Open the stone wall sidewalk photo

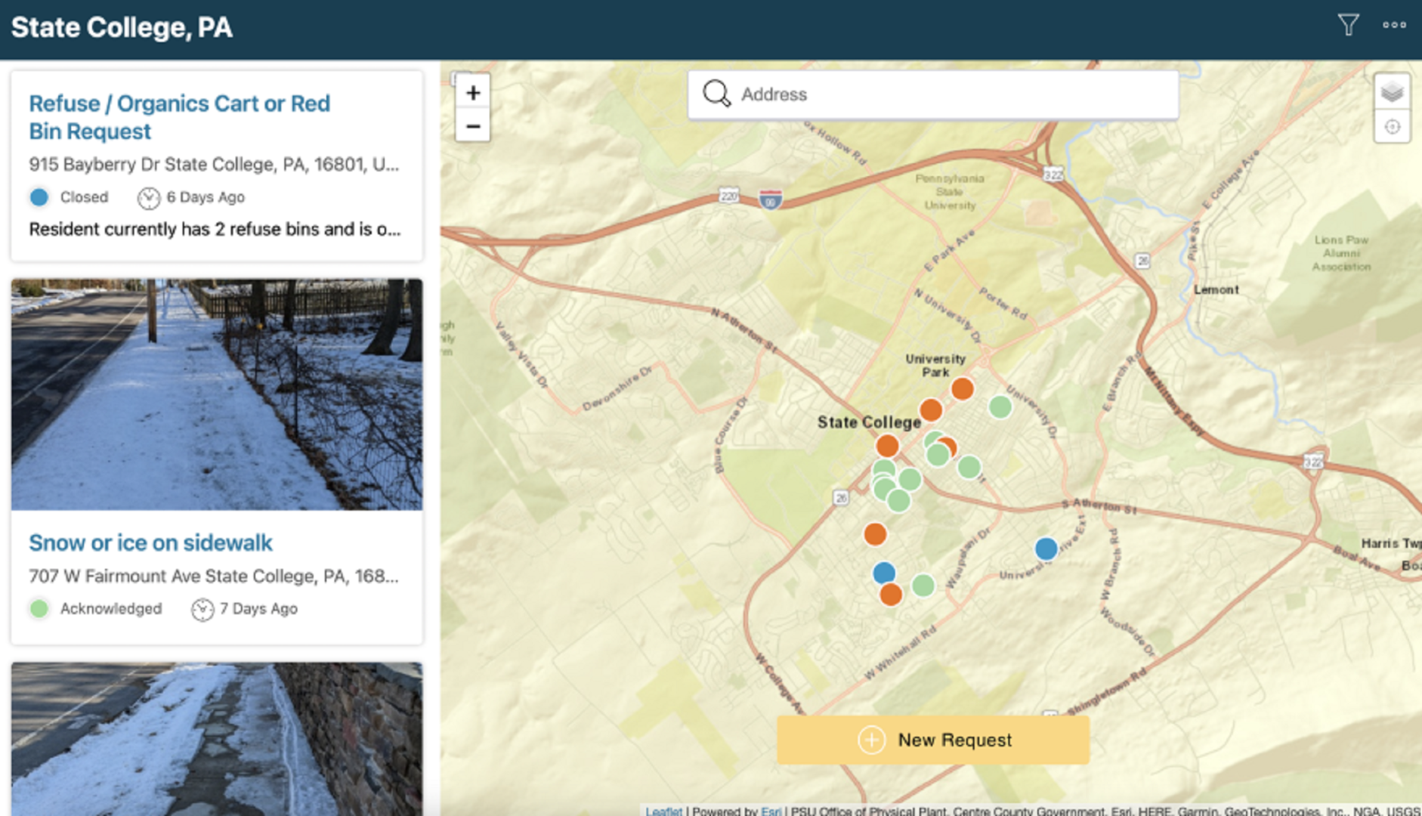tap(217, 739)
